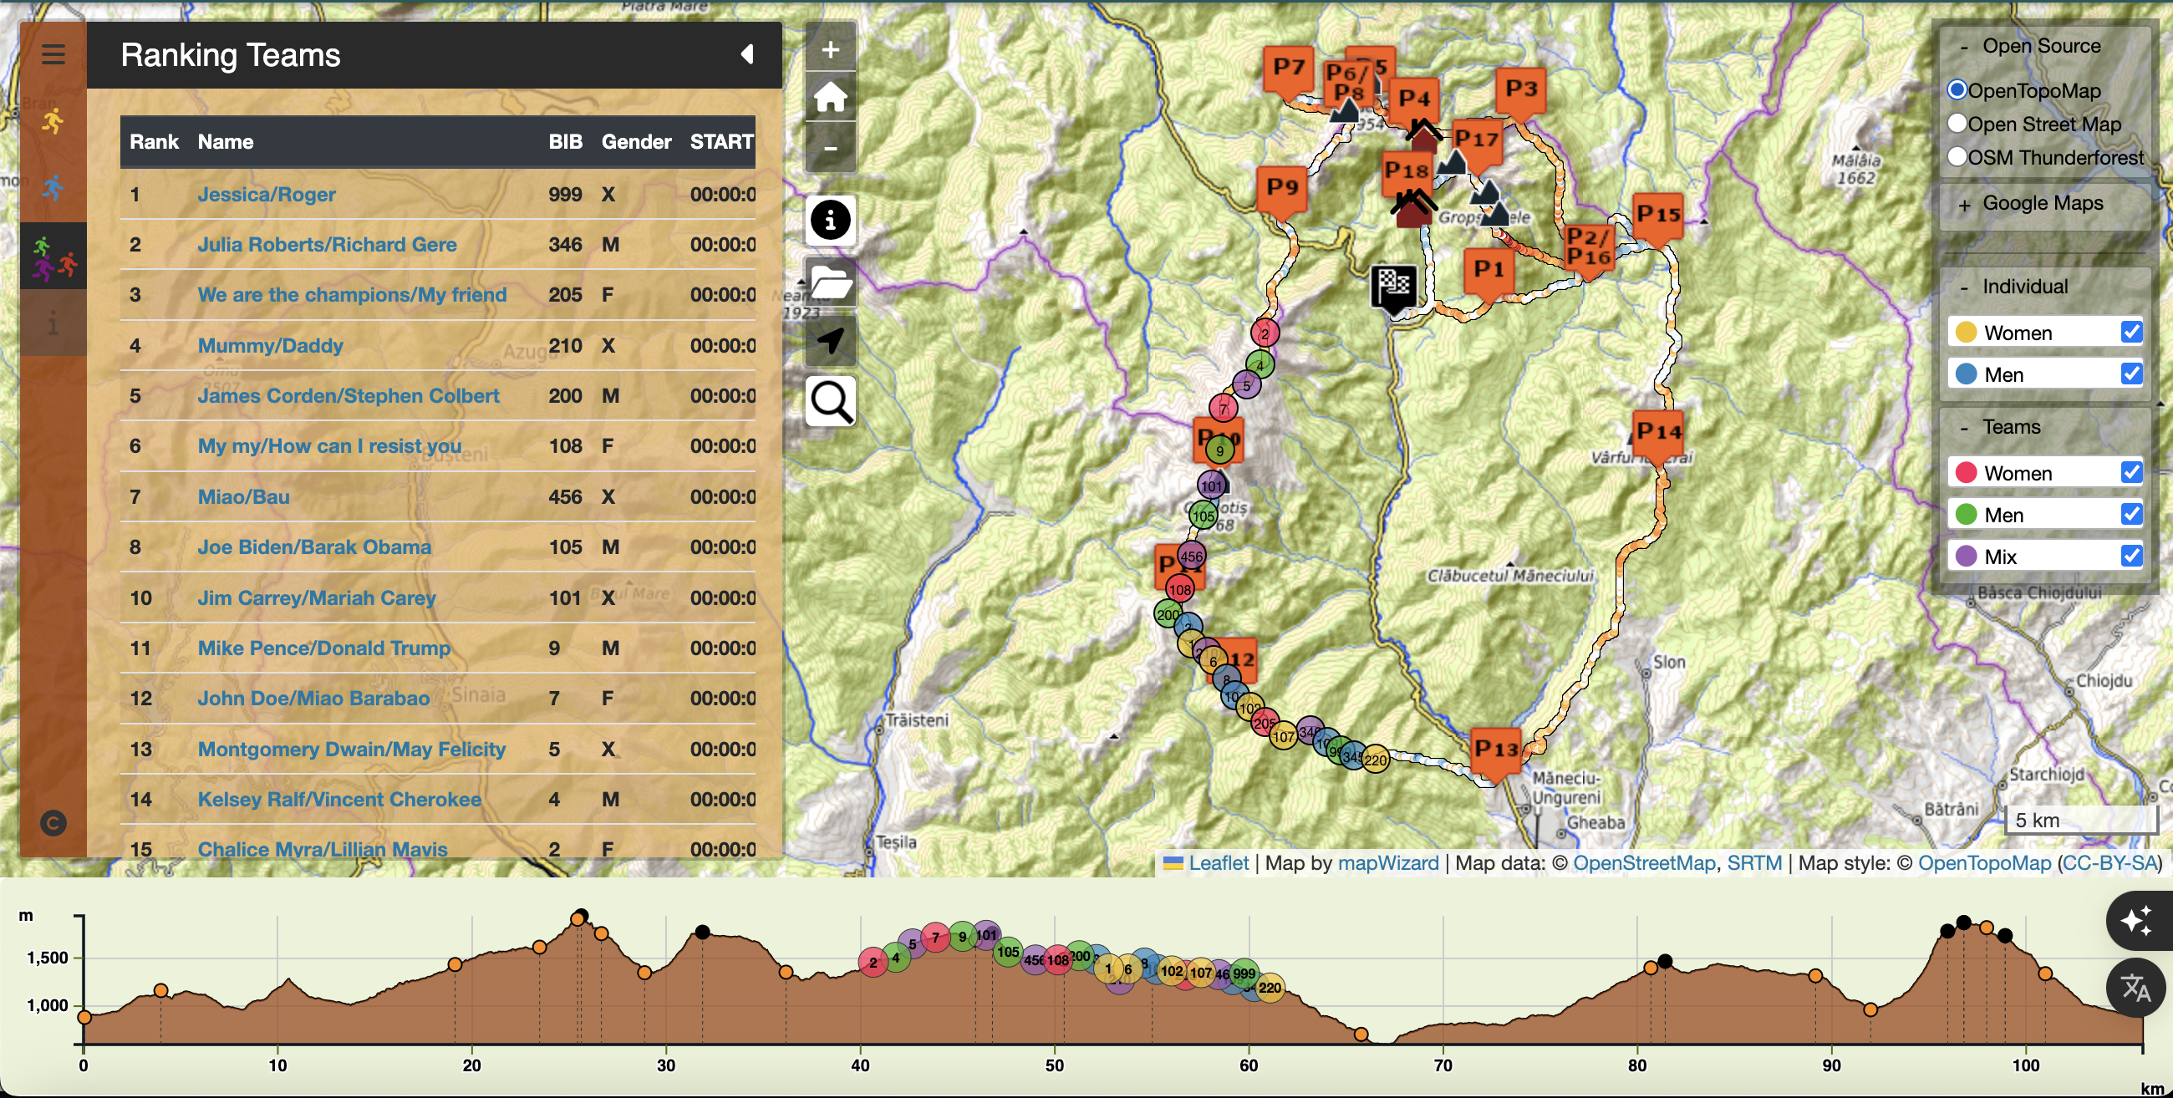Viewport: 2173px width, 1098px height.
Task: Click the copyright circle icon
Action: [x=53, y=823]
